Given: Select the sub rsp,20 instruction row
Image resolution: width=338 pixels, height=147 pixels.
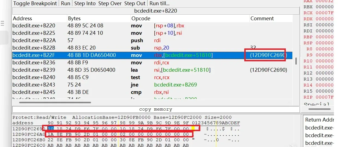Looking at the screenshot, I should [152, 48].
